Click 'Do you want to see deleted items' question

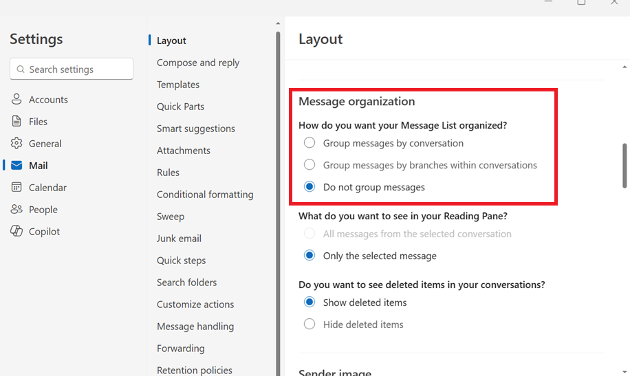(x=422, y=285)
